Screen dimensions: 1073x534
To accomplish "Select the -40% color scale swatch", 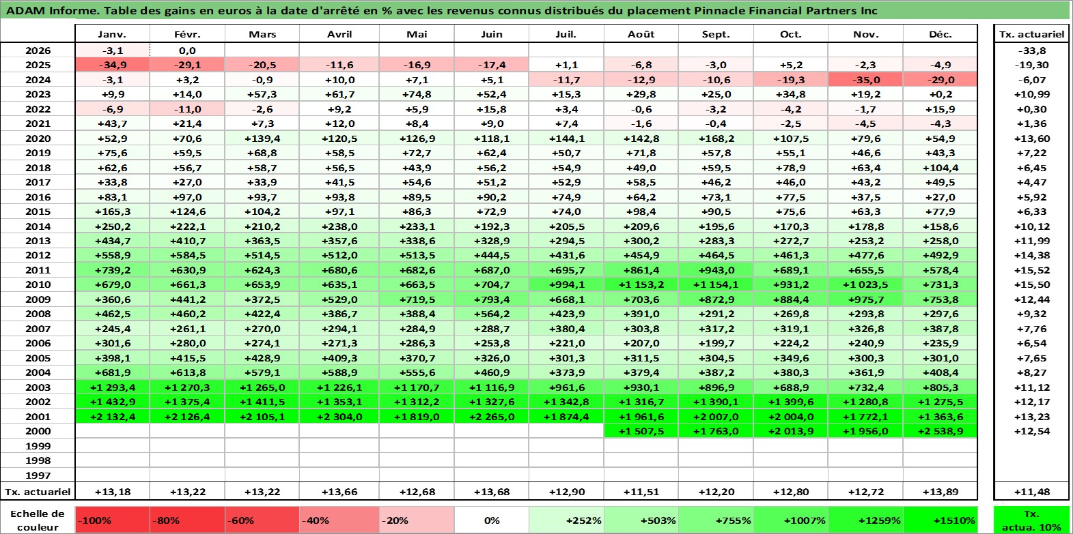I will pos(339,520).
